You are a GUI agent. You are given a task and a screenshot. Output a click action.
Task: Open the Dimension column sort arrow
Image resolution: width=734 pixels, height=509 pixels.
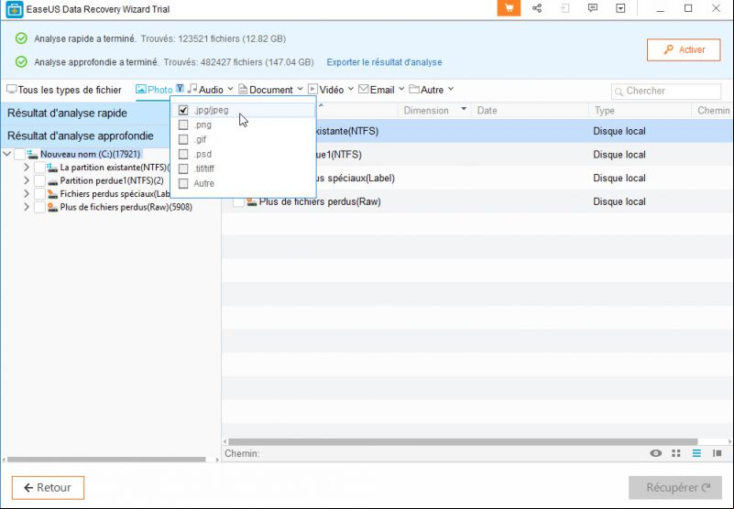(x=464, y=109)
